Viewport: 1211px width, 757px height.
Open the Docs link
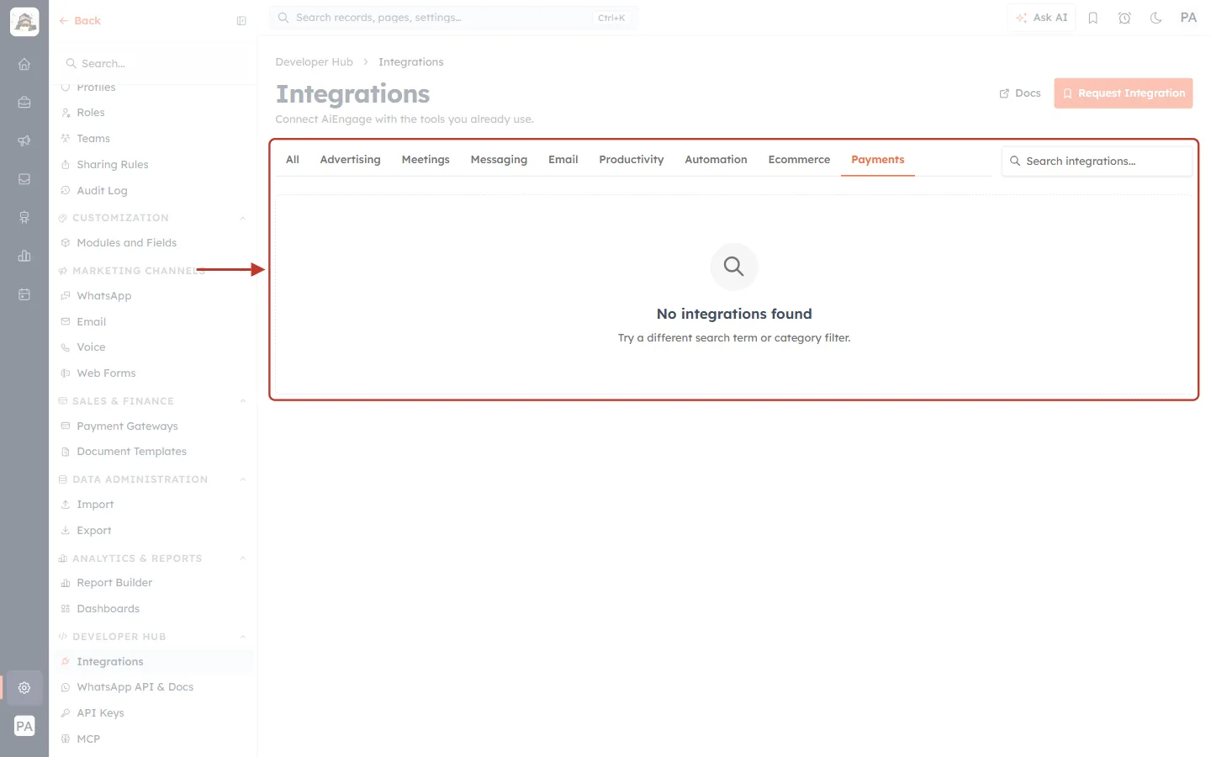click(1020, 93)
